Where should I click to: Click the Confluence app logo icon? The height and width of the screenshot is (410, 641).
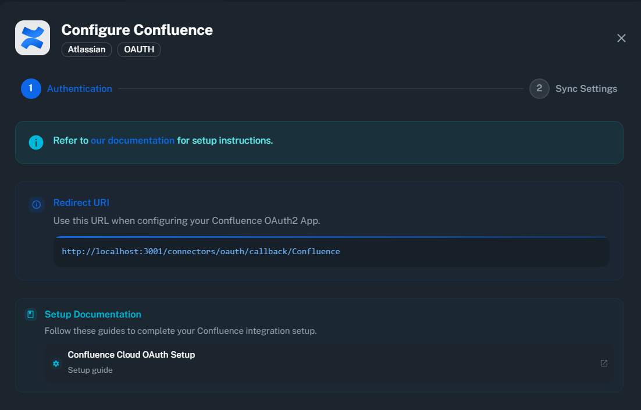pyautogui.click(x=32, y=37)
